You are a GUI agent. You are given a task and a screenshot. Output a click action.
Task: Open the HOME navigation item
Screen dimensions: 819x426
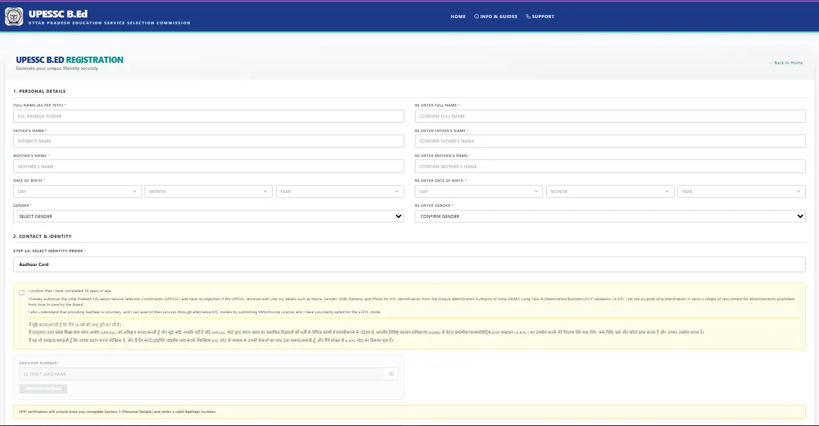pyautogui.click(x=458, y=17)
